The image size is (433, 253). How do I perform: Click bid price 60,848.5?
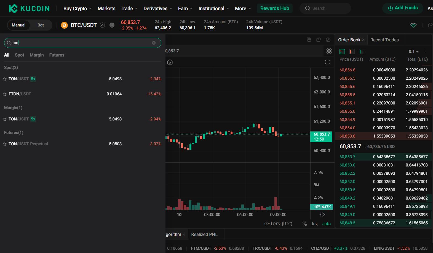point(347,223)
